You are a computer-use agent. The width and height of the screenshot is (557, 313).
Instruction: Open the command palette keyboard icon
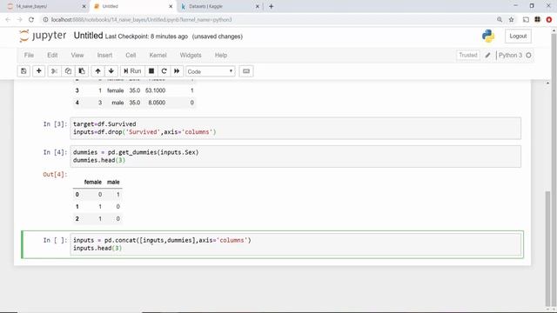[246, 71]
